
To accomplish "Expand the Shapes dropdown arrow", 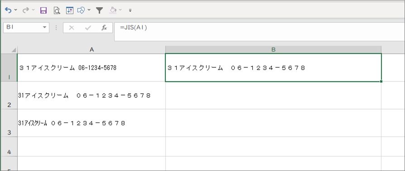I will (89, 10).
